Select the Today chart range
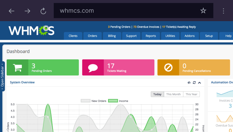This screenshot has width=233, height=132. click(157, 94)
